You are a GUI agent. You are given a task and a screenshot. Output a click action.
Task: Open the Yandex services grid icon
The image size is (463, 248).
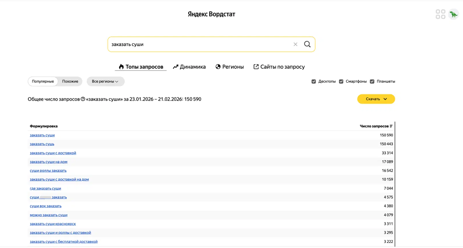pos(440,14)
